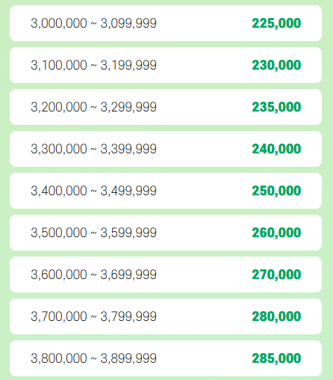Click the 230,000 value
Image resolution: width=333 pixels, height=380 pixels.
click(276, 65)
